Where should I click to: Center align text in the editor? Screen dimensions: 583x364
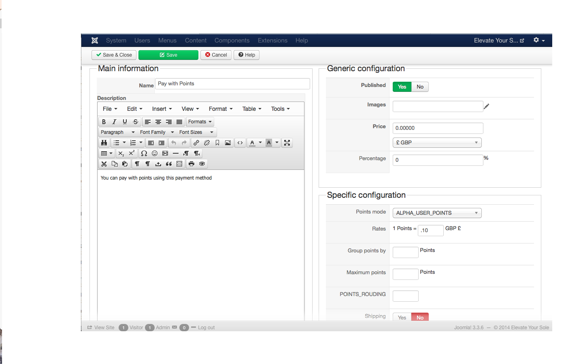click(x=158, y=122)
